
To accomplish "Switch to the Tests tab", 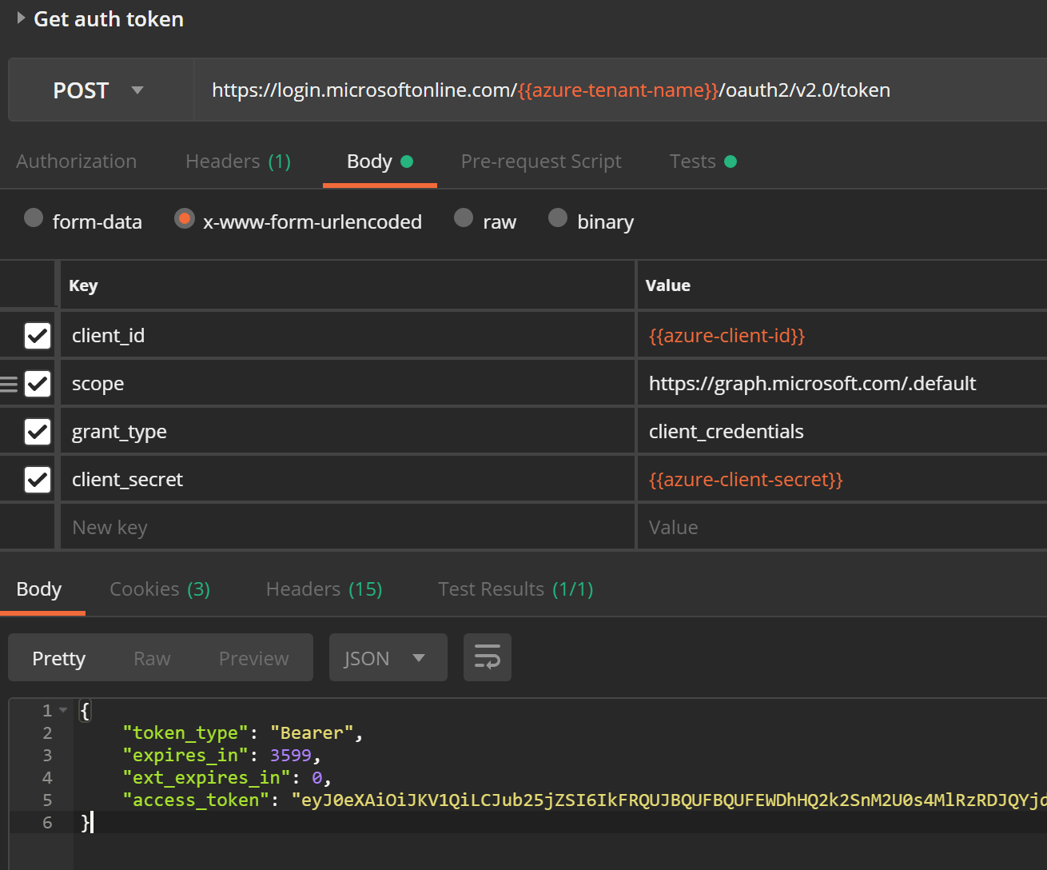I will pyautogui.click(x=692, y=161).
